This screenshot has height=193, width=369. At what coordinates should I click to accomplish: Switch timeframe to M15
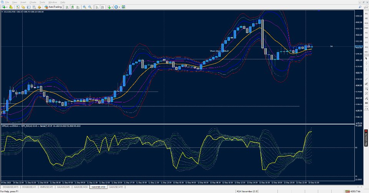pos(366,23)
